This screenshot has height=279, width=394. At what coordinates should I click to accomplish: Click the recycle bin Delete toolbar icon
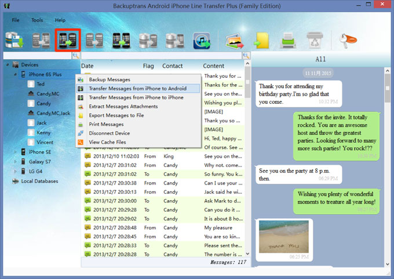tap(315, 40)
